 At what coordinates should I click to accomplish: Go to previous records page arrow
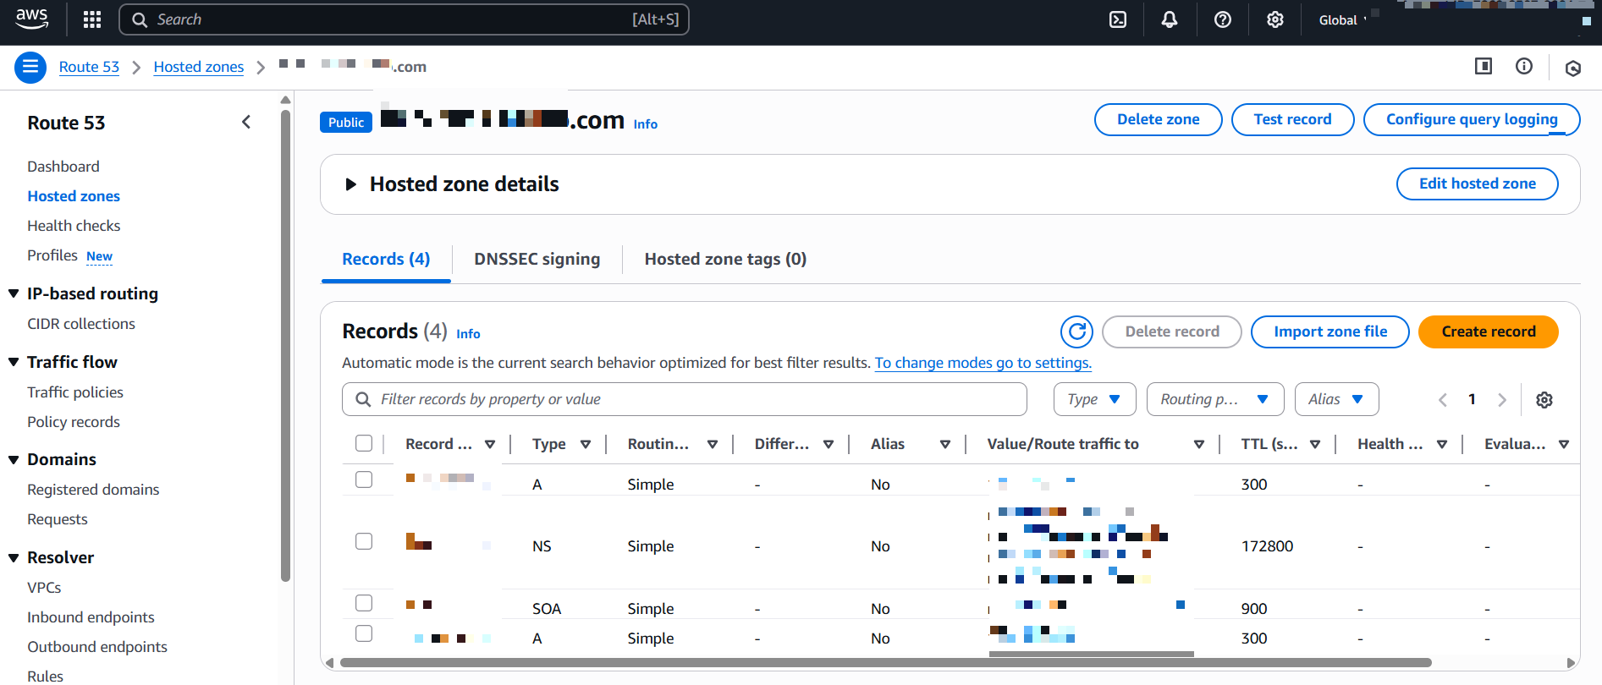pos(1443,400)
